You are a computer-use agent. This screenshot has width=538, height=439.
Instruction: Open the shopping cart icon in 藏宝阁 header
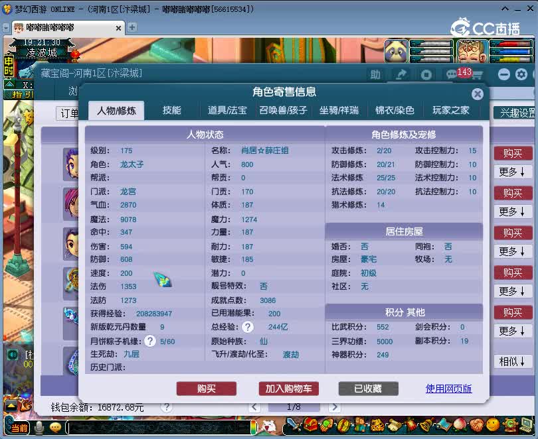(x=478, y=75)
